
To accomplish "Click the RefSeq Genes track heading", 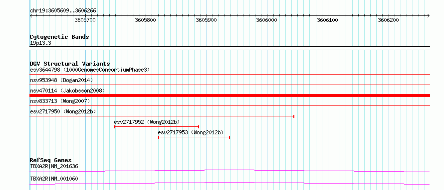I will coord(50,160).
